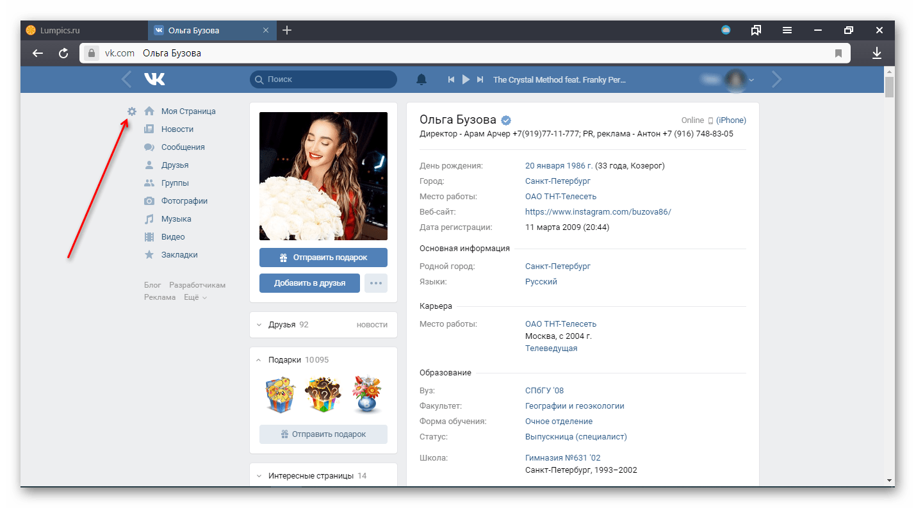Click the новости link in the Друзья block

372,325
